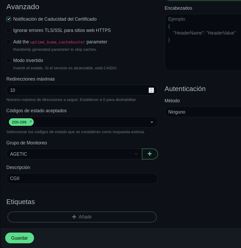Decrease Redirecciones máximas with down arrow
241x248 pixels.
(x=151, y=92)
